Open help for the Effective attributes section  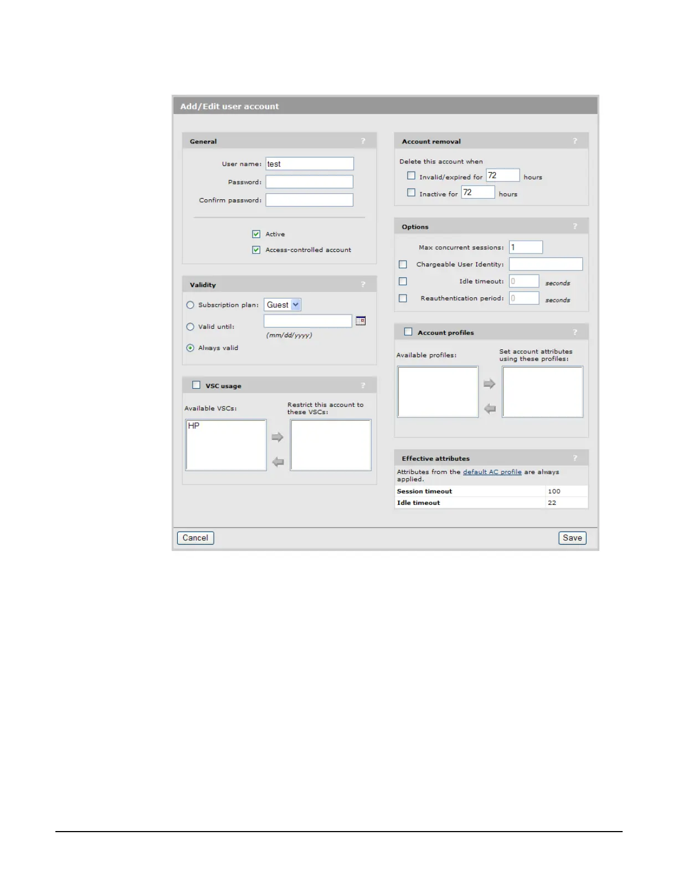pos(575,458)
